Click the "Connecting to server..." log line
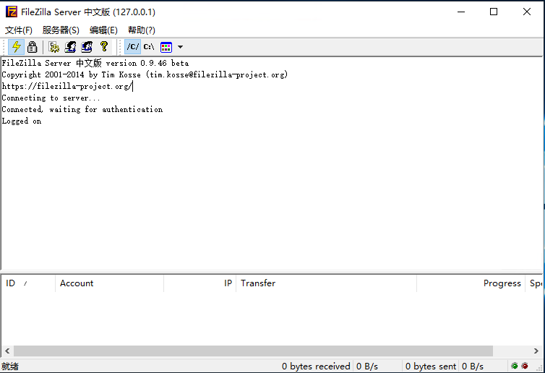The image size is (545, 373). coord(51,98)
